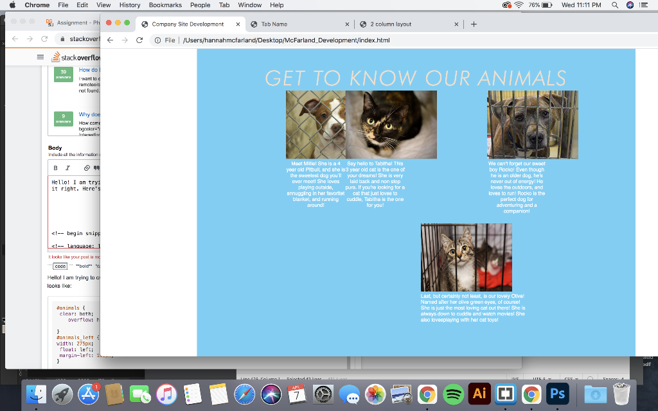
Task: Open the Chrome application menu
Action: pos(37,5)
